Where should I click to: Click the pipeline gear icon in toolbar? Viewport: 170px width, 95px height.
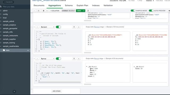click(x=44, y=11)
